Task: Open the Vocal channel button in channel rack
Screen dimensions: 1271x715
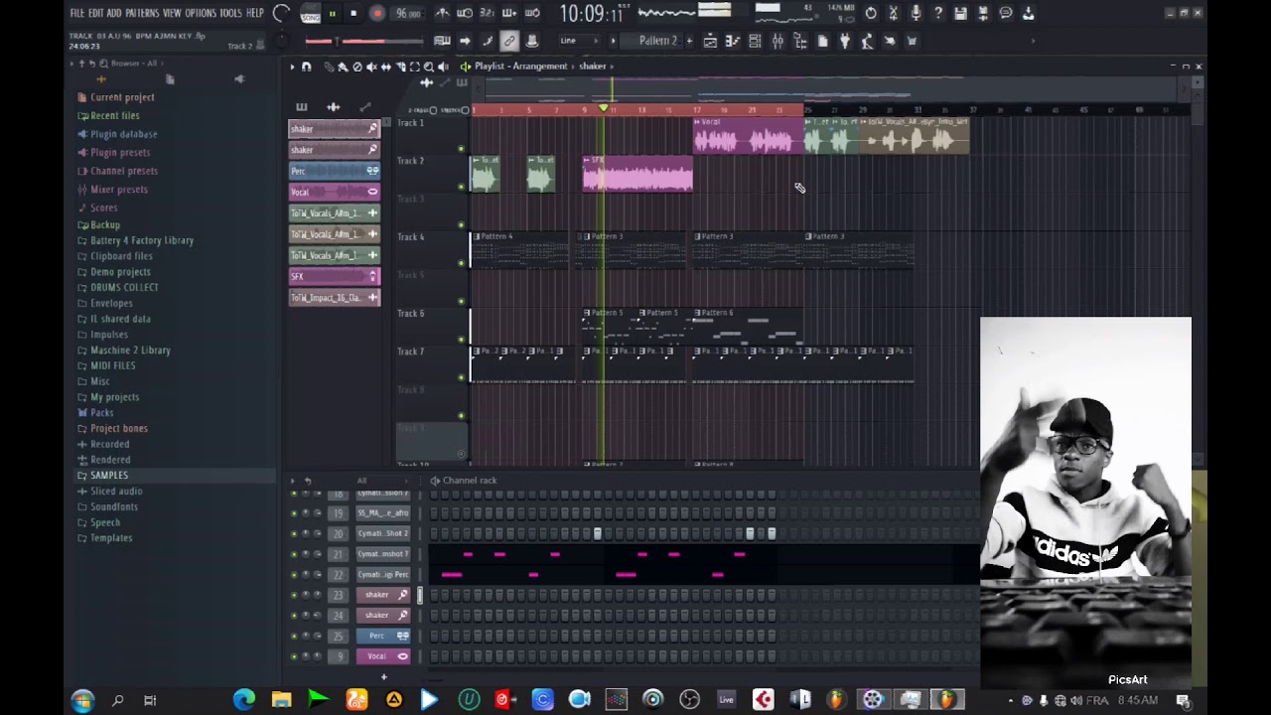Action: (382, 656)
